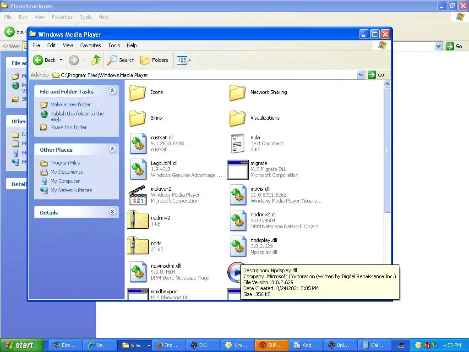469x352 pixels.
Task: Click the Forward arrow button
Action: 74,60
